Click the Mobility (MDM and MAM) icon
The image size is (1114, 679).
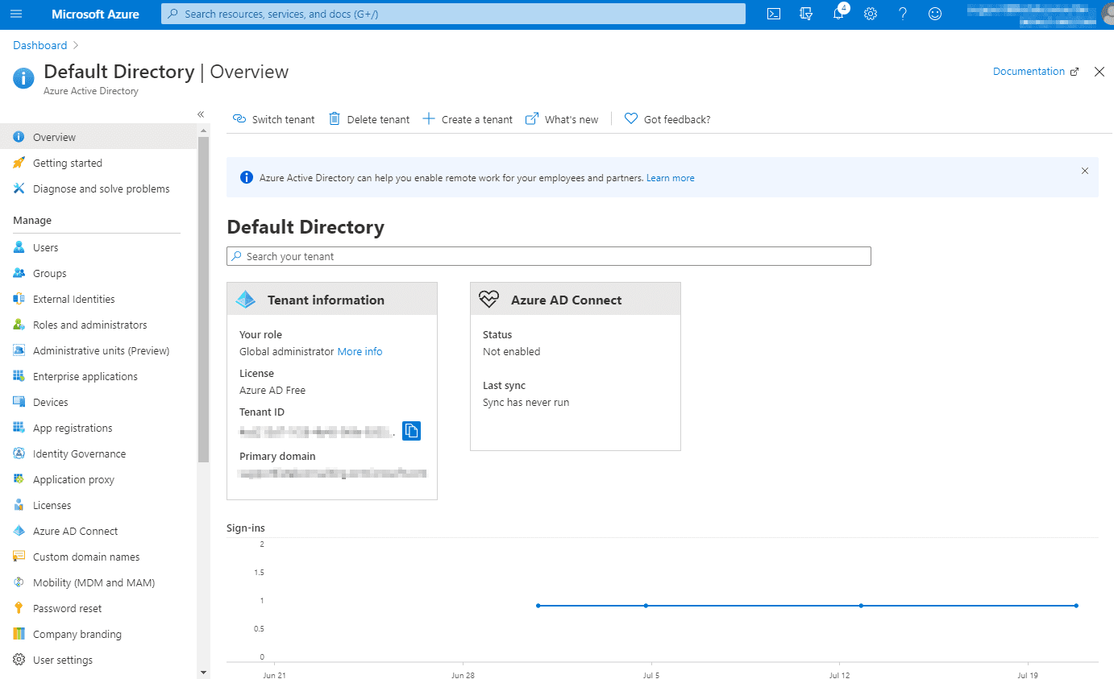(19, 582)
